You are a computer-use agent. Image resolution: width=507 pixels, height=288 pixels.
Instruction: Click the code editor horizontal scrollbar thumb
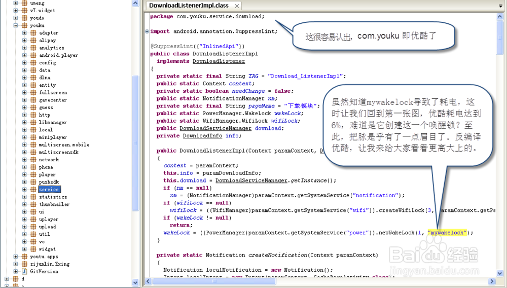(214, 281)
